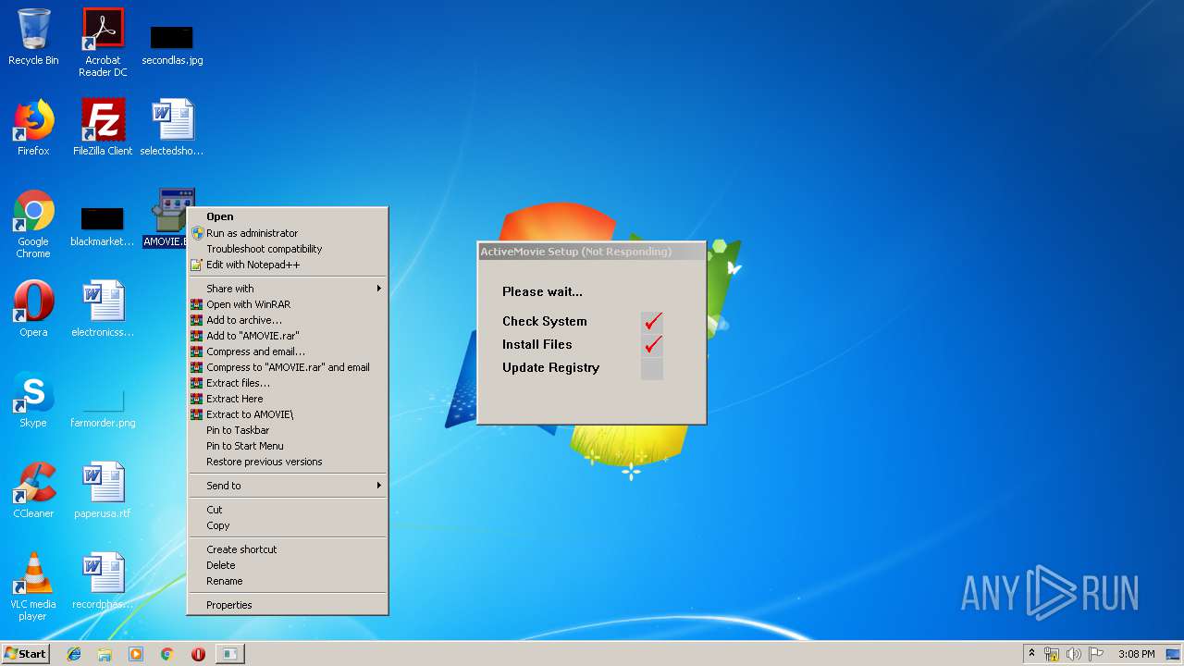This screenshot has width=1184, height=666.
Task: Launch FileZilla Client shortcut
Action: [103, 128]
